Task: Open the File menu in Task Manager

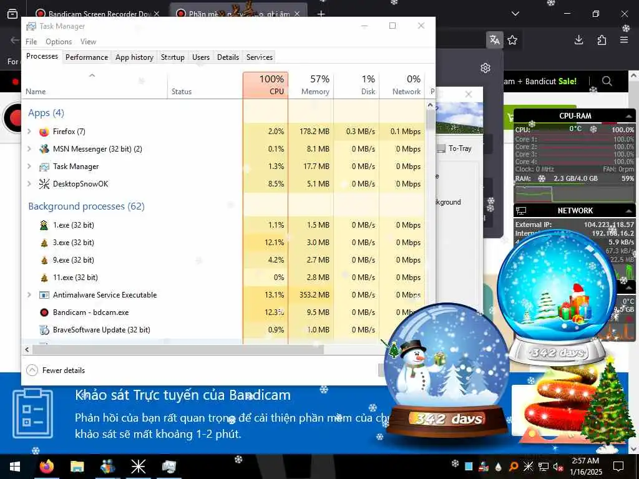Action: (x=31, y=42)
